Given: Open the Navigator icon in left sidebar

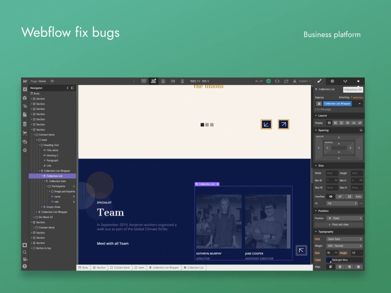Looking at the screenshot, I should (x=25, y=106).
